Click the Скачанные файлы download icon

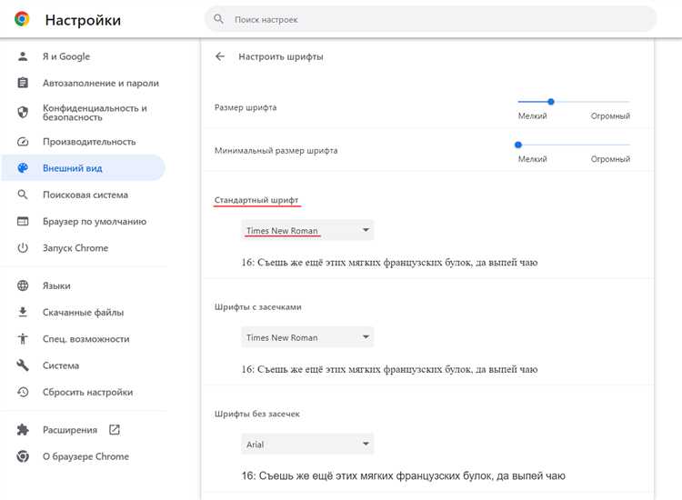click(x=24, y=313)
